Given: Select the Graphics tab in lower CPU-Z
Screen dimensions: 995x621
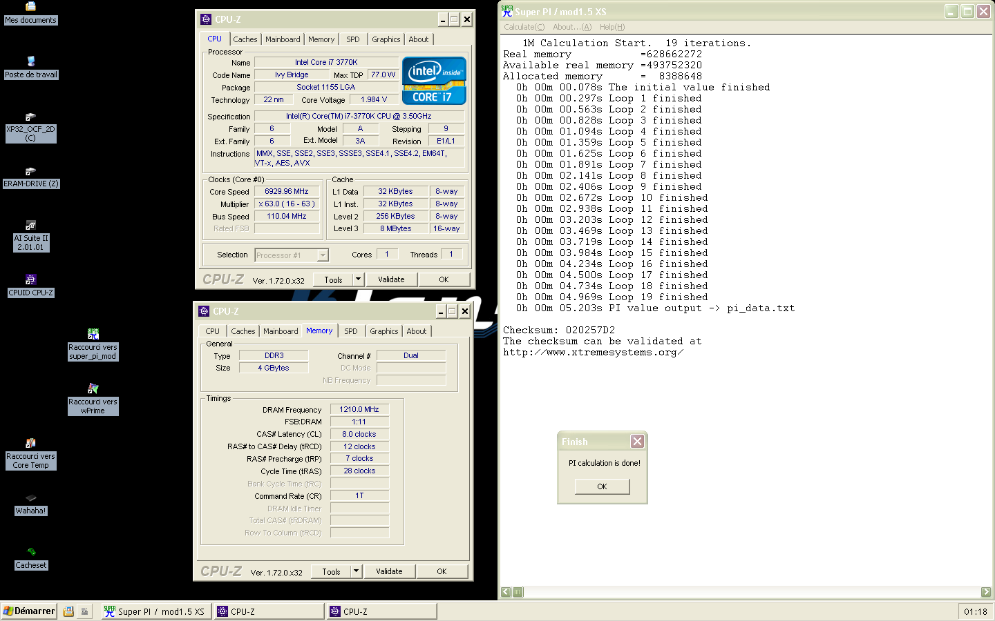Looking at the screenshot, I should (383, 331).
